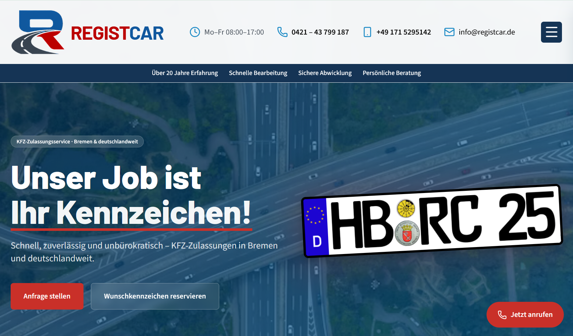Image resolution: width=573 pixels, height=336 pixels.
Task: Open email link info@registcar.de
Action: click(487, 32)
